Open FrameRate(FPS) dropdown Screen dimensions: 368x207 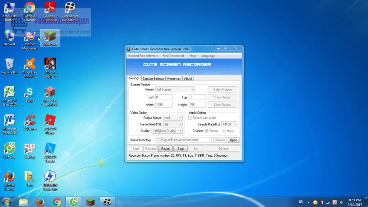click(173, 124)
